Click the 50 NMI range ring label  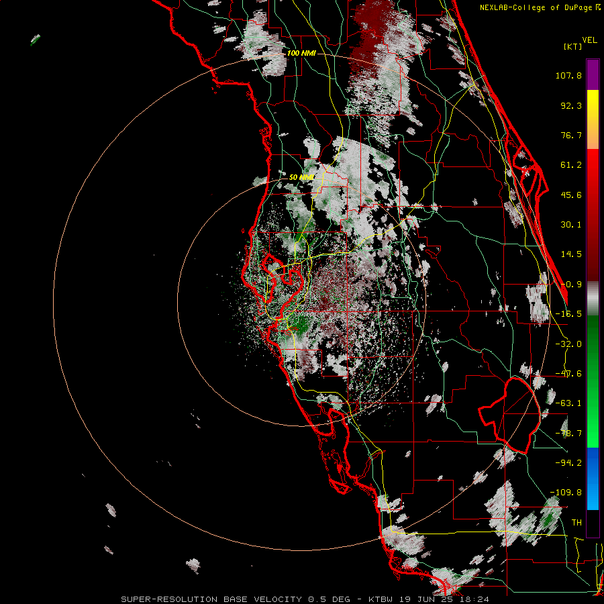click(x=301, y=177)
